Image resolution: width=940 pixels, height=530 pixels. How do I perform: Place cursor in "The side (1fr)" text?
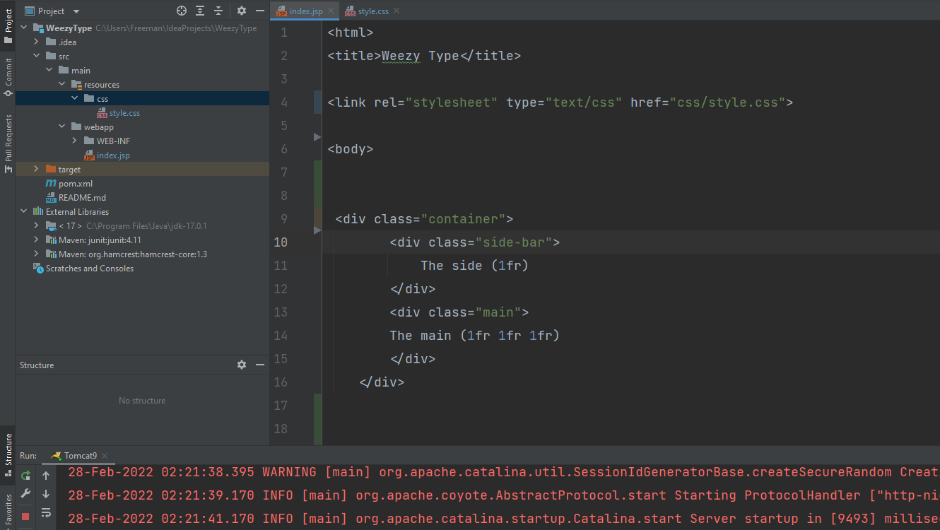475,266
